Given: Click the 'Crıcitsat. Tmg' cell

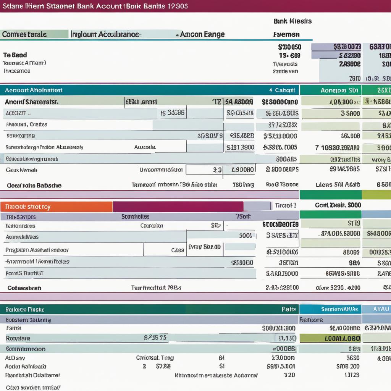Looking at the screenshot, I should pyautogui.click(x=155, y=358).
